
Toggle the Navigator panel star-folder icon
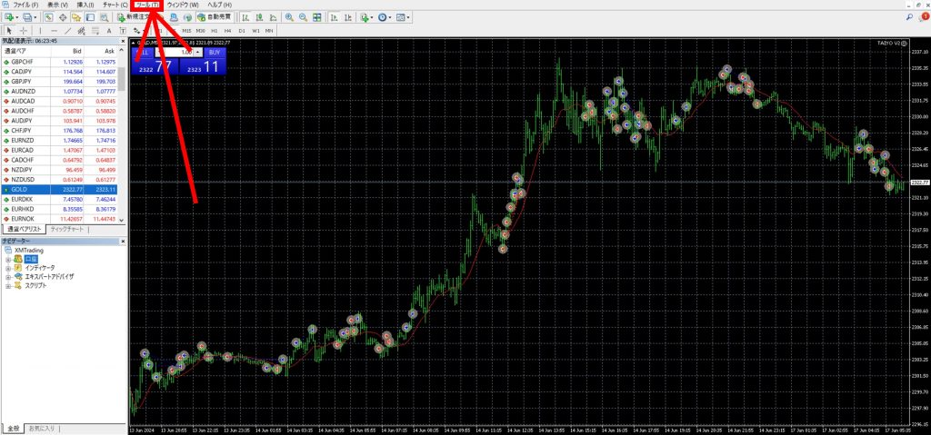tap(76, 17)
